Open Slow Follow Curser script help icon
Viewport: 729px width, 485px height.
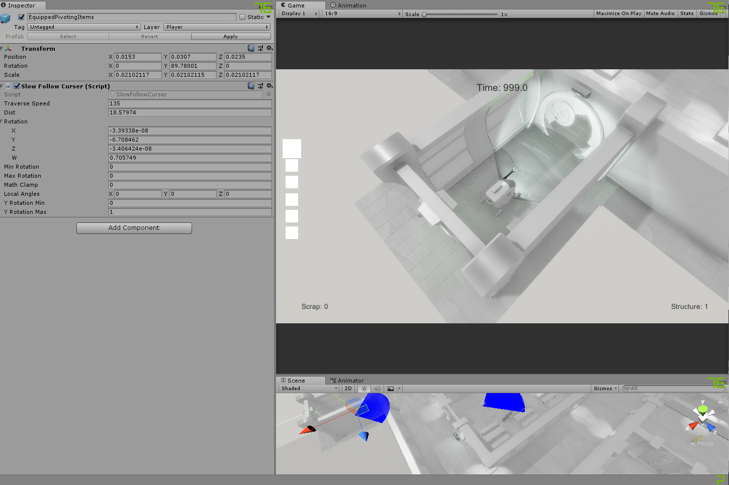coord(251,86)
